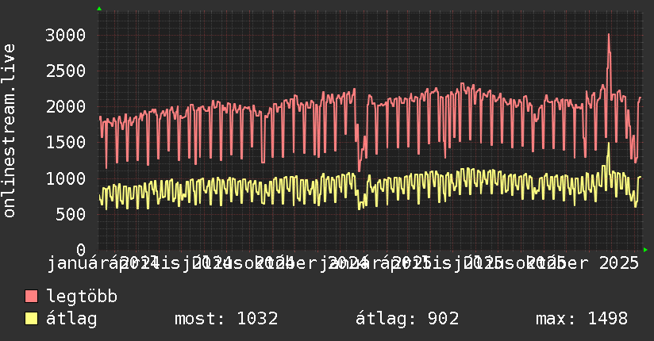
Task: Click the átlag: 902 statistic value
Action: click(408, 319)
